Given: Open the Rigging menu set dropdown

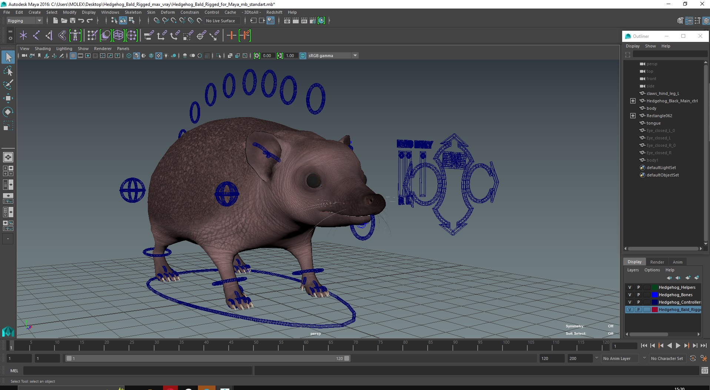Looking at the screenshot, I should (24, 21).
